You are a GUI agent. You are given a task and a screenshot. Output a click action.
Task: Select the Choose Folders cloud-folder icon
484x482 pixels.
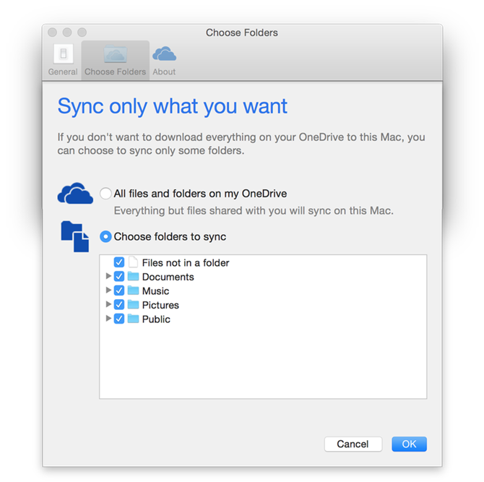click(x=115, y=53)
